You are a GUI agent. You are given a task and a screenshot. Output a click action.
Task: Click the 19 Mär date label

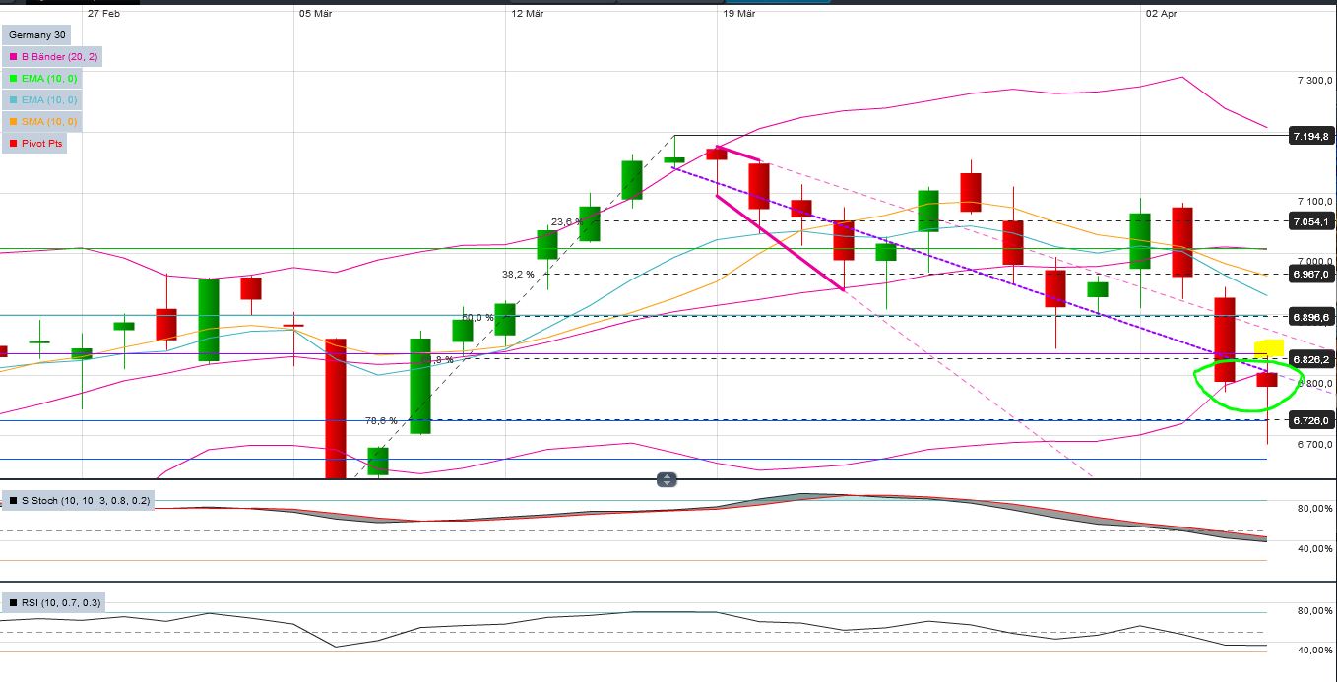(739, 14)
